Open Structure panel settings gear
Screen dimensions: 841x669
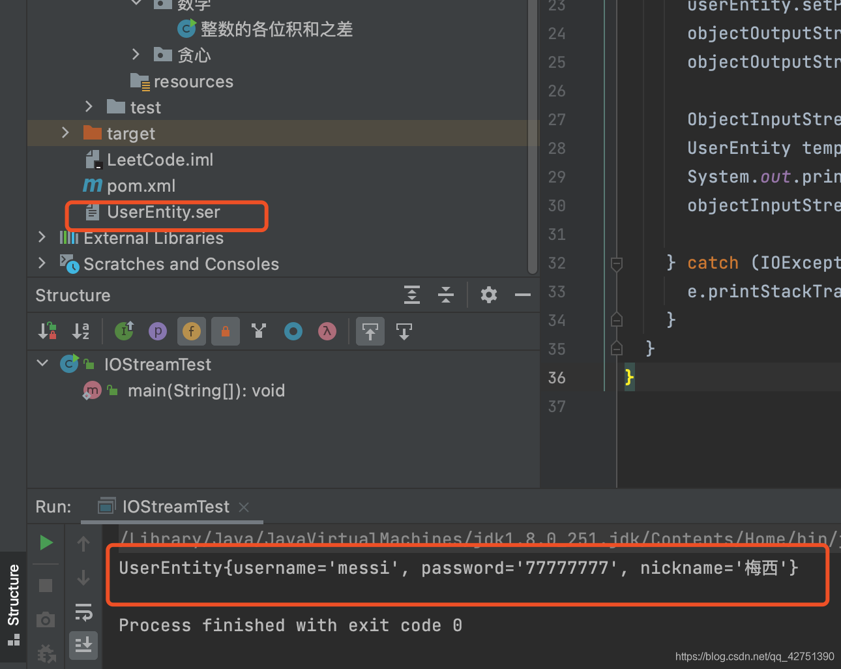[x=489, y=295]
